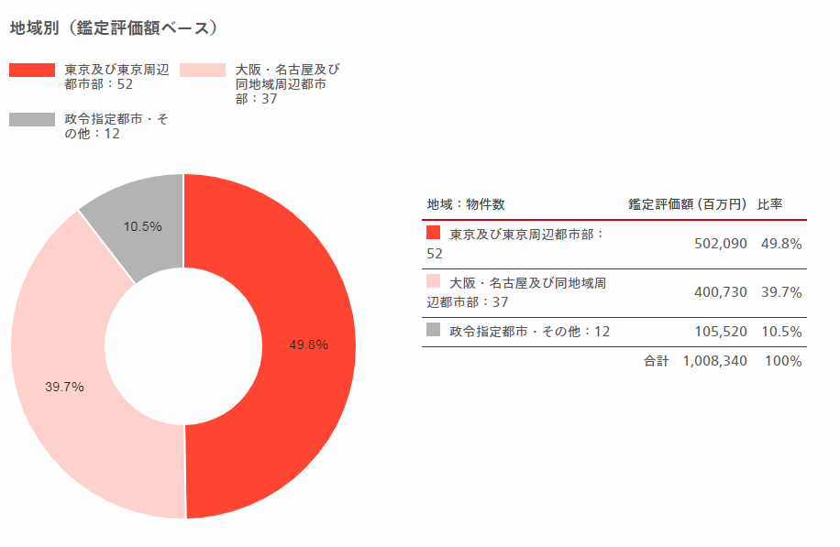Click the total 1,008,340 value
Viewport: 840px width, 547px height.
(x=714, y=361)
